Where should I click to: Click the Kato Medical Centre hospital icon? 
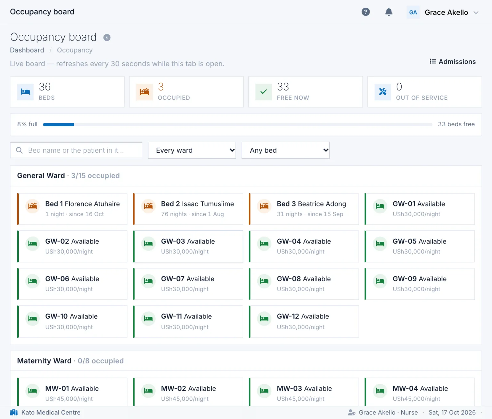click(x=14, y=412)
